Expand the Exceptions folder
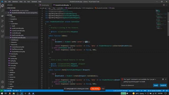This screenshot has width=169, height=95. click(13, 19)
